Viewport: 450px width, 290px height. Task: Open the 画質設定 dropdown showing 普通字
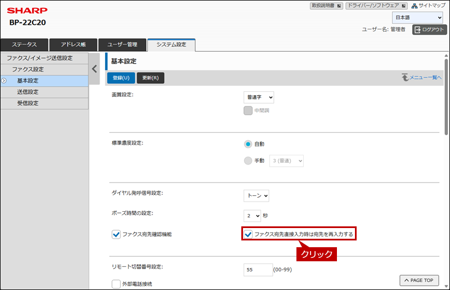pos(259,97)
